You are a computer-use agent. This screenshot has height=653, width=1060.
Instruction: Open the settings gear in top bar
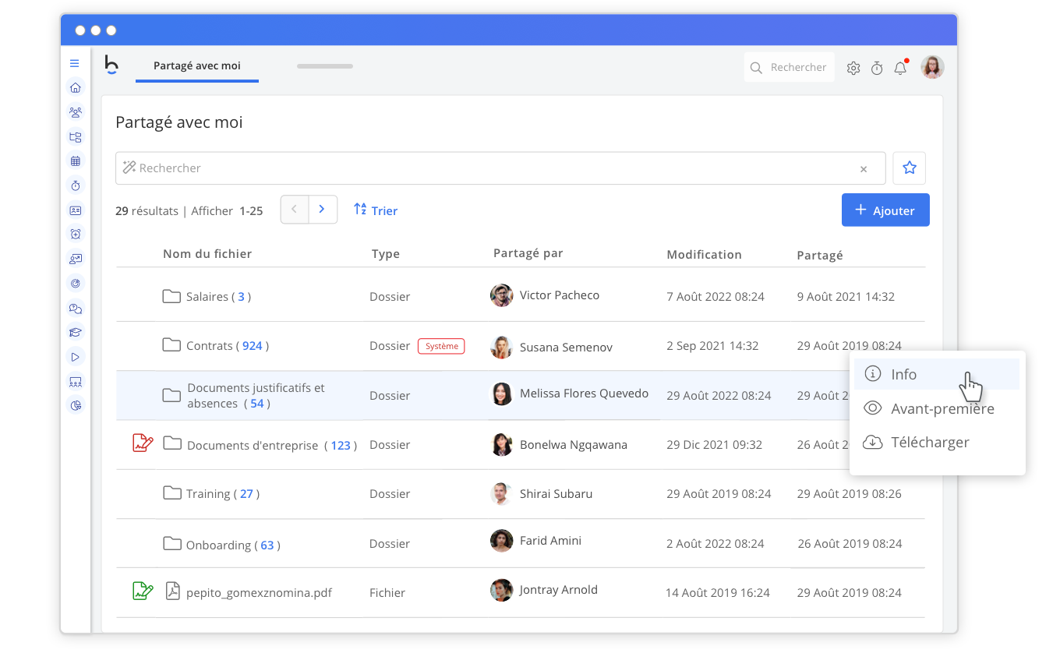tap(853, 69)
